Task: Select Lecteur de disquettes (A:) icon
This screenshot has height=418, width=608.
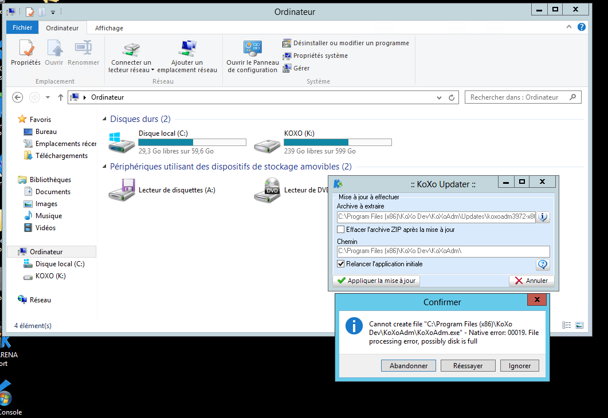Action: 121,190
